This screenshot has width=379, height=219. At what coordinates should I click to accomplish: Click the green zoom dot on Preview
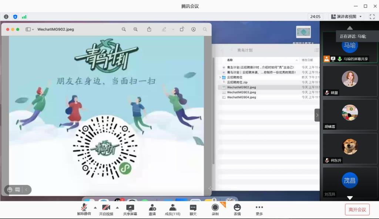(x=18, y=29)
